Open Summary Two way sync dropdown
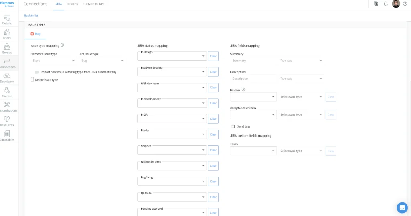This screenshot has height=216, width=411. (x=301, y=61)
